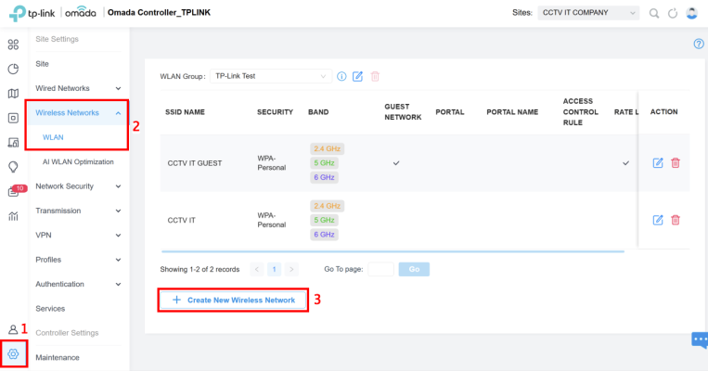Delete the CCTV IT GUEST network

pos(676,163)
